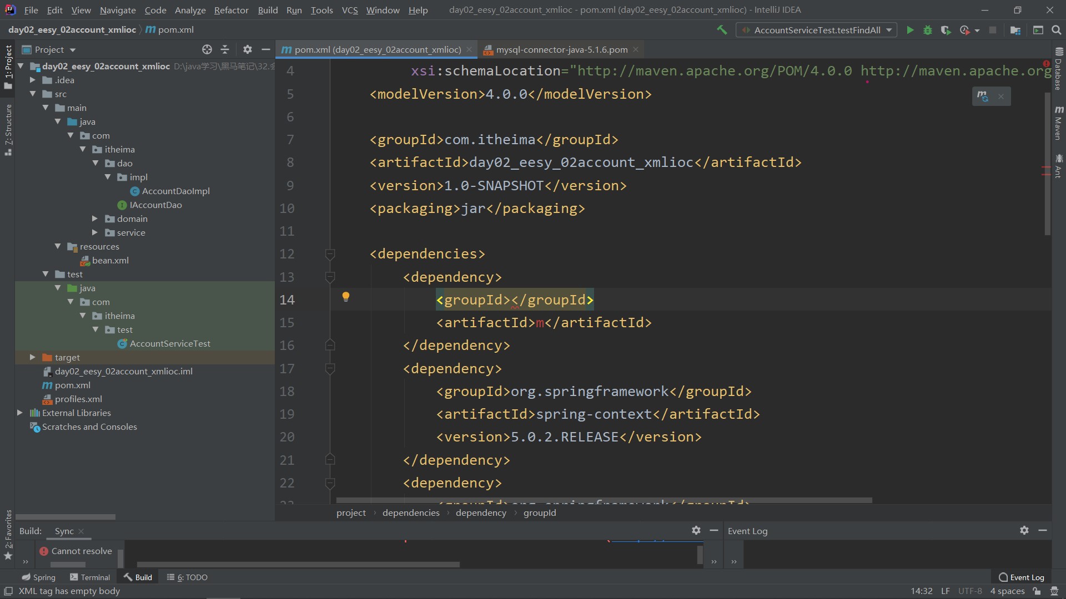This screenshot has width=1066, height=599.
Task: Expand the service package
Action: coord(95,232)
